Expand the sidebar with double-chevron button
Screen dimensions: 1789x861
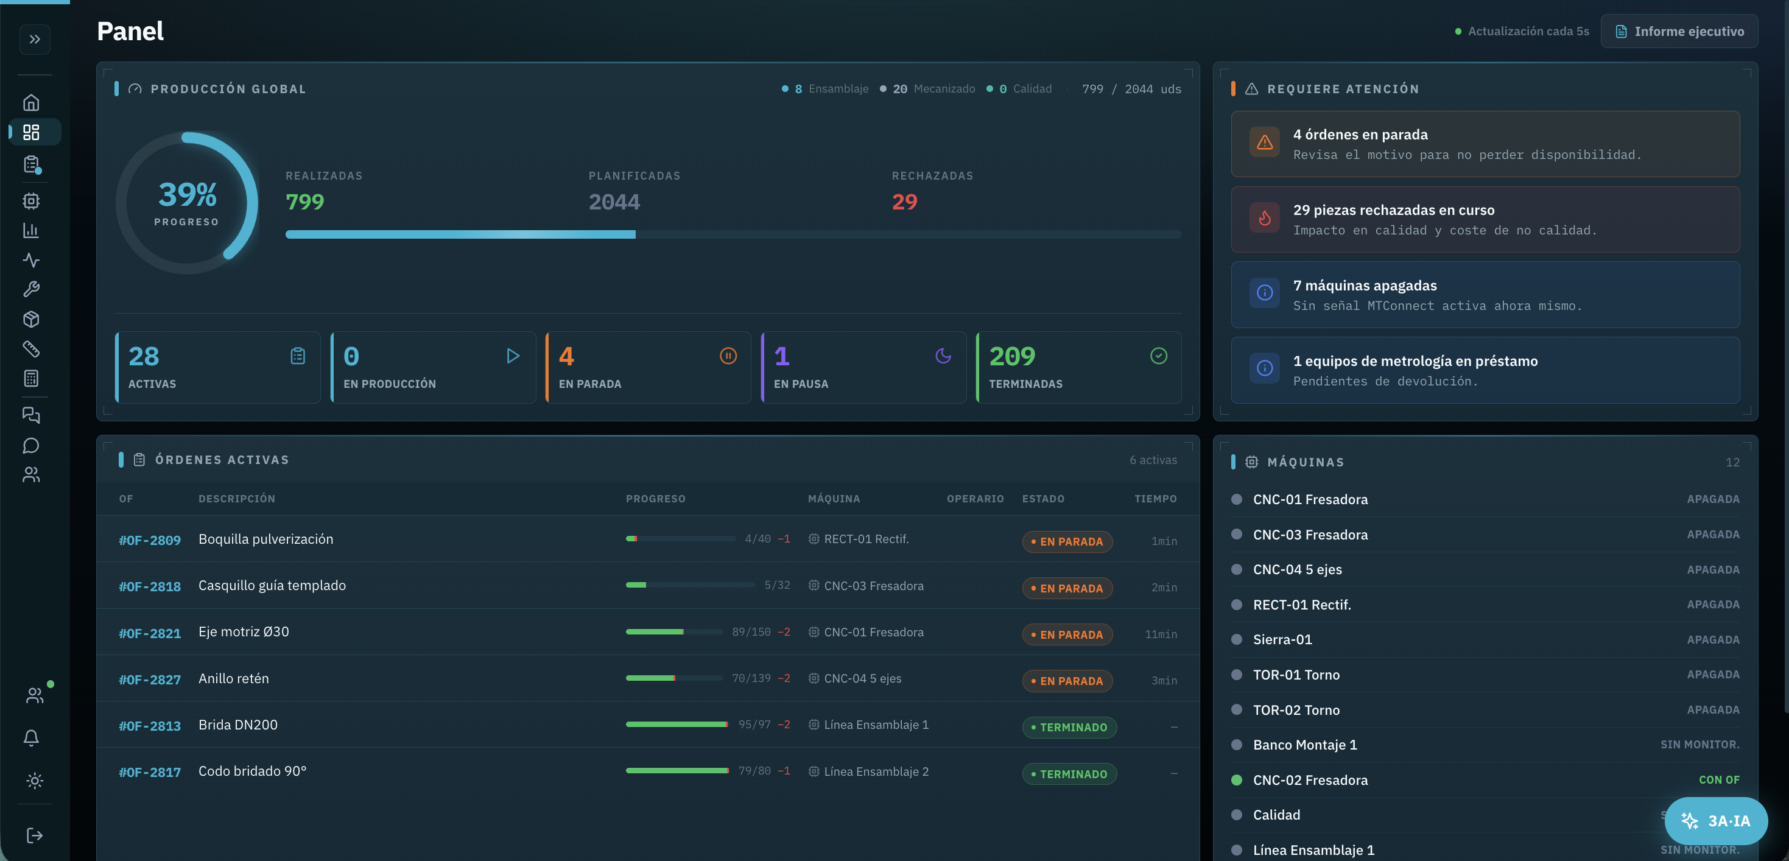pyautogui.click(x=35, y=40)
